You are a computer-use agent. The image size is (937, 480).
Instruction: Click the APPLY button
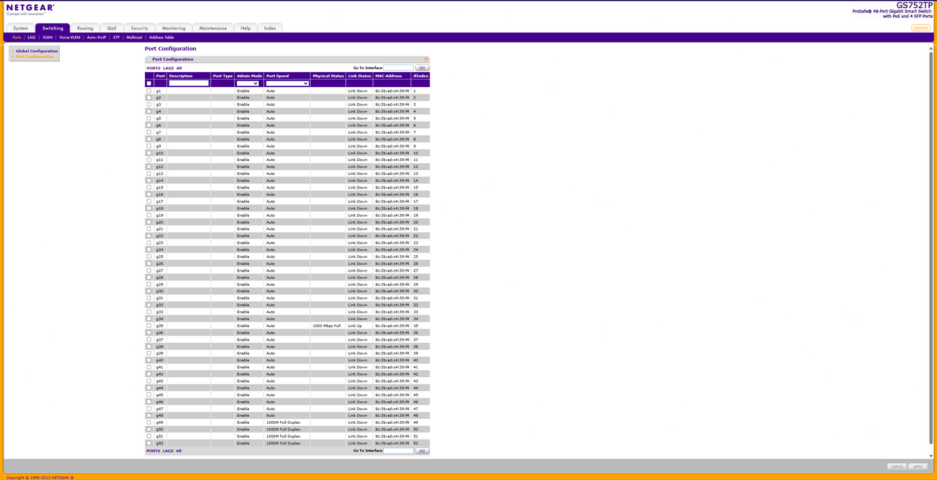(918, 466)
